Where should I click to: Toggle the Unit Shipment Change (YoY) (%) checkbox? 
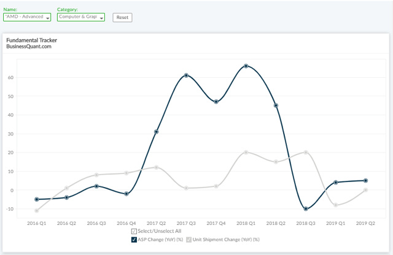point(189,239)
